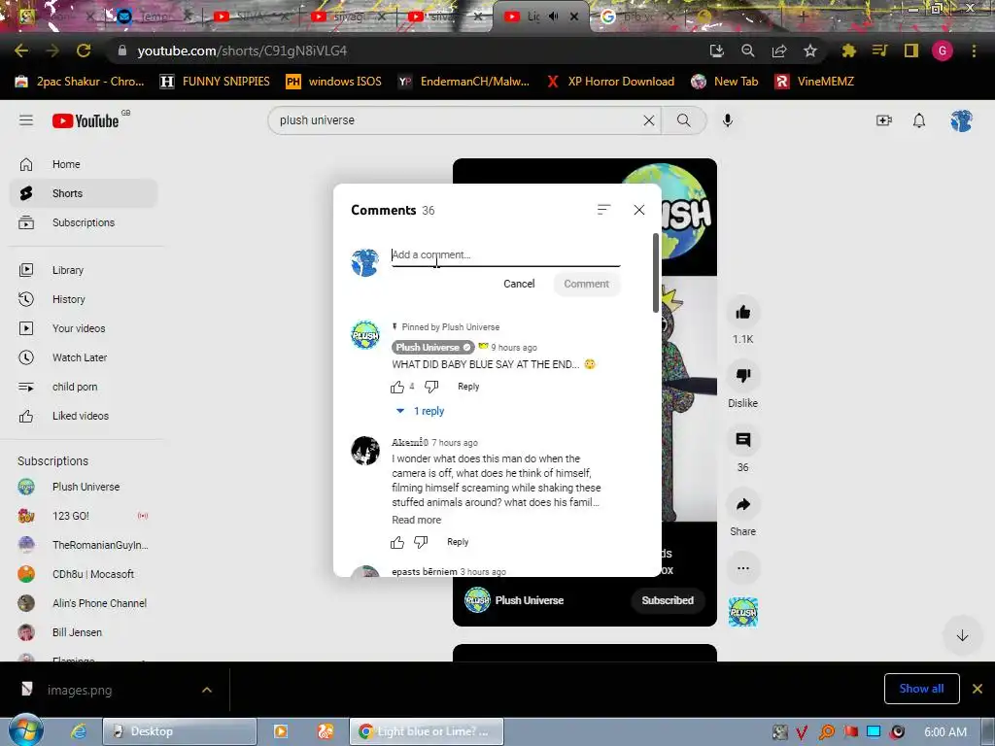The width and height of the screenshot is (995, 746).
Task: Go back in Chrome
Action: tap(21, 51)
